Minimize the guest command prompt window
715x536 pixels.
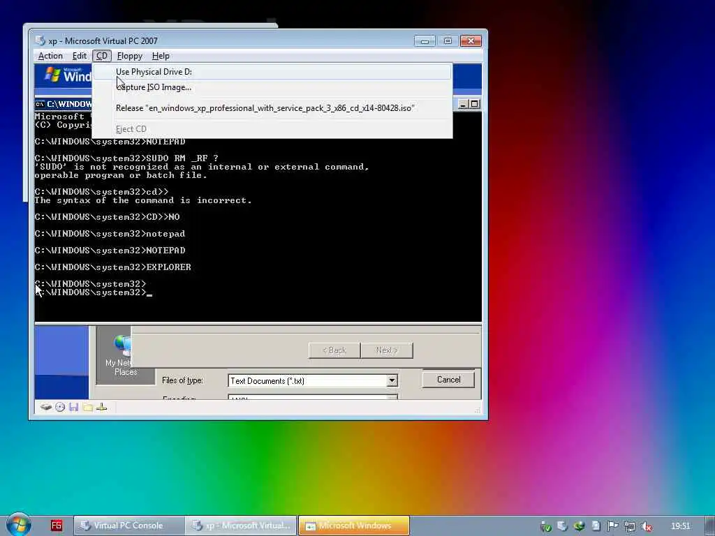point(463,104)
